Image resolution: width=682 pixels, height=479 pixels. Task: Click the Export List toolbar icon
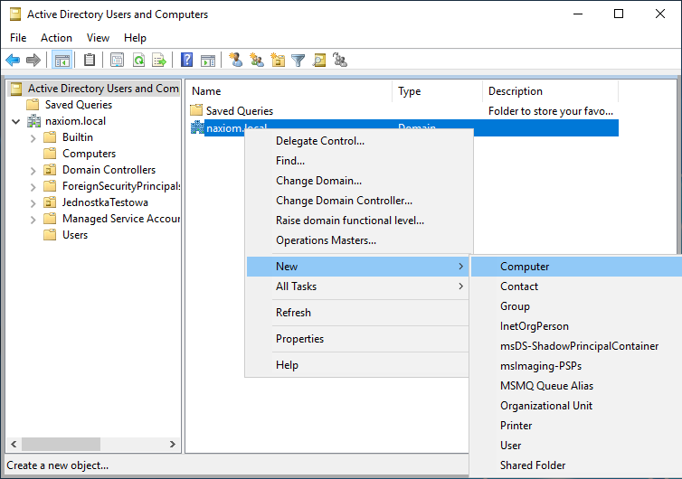[x=159, y=61]
